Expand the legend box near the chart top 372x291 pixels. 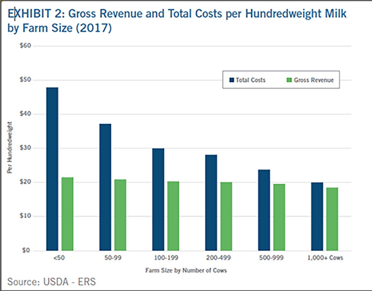click(281, 79)
